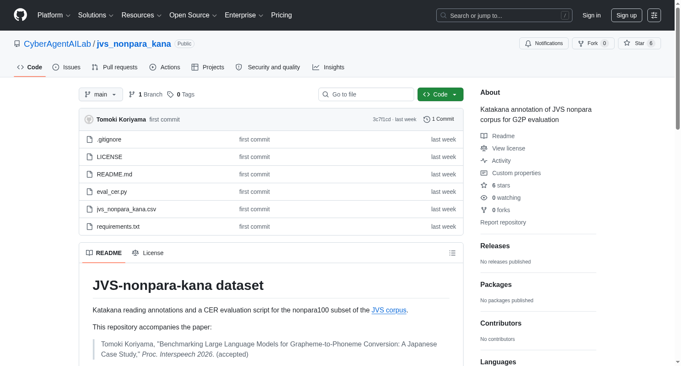681x366 pixels.
Task: Open the CyberAgentAILab organization link
Action: (x=57, y=44)
